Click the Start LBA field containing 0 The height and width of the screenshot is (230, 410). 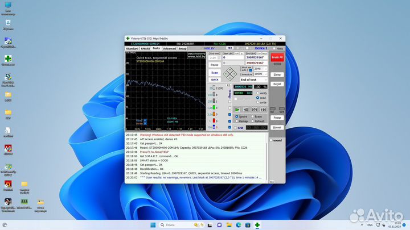click(x=233, y=57)
